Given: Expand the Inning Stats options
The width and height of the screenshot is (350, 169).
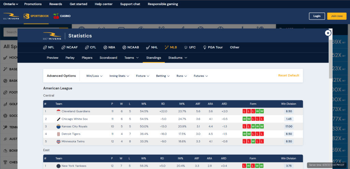Looking at the screenshot, I should [119, 76].
